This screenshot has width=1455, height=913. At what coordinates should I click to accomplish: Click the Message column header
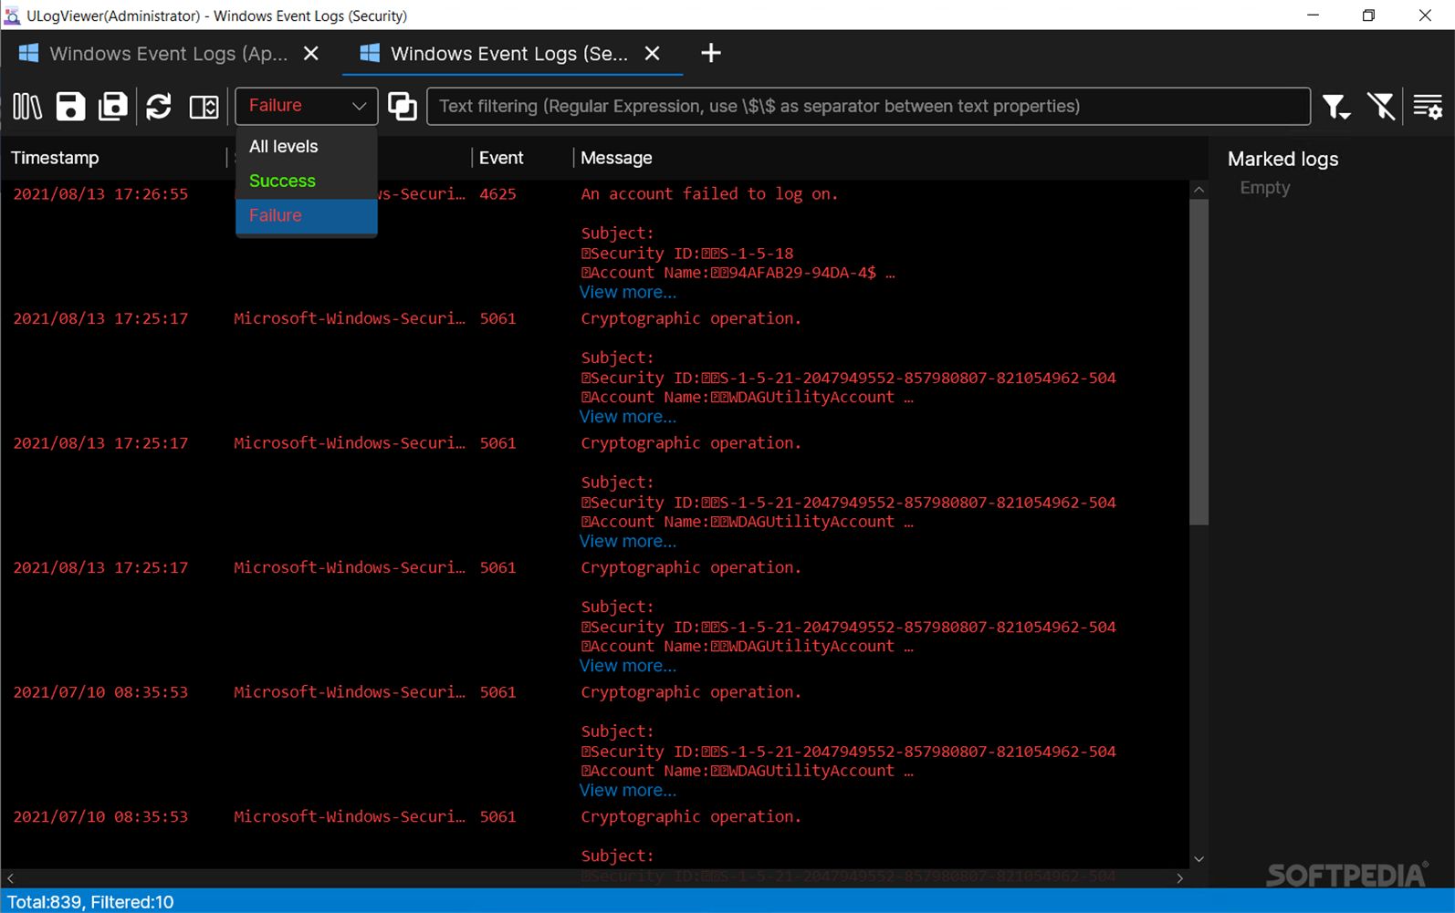tap(616, 158)
